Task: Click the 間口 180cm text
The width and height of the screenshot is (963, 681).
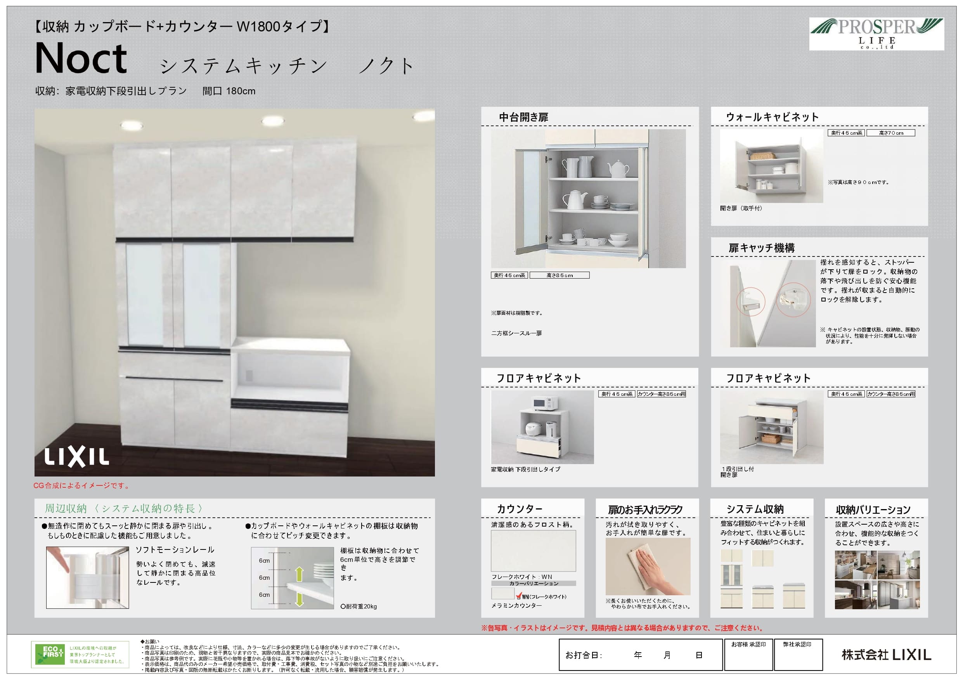Action: (x=229, y=91)
